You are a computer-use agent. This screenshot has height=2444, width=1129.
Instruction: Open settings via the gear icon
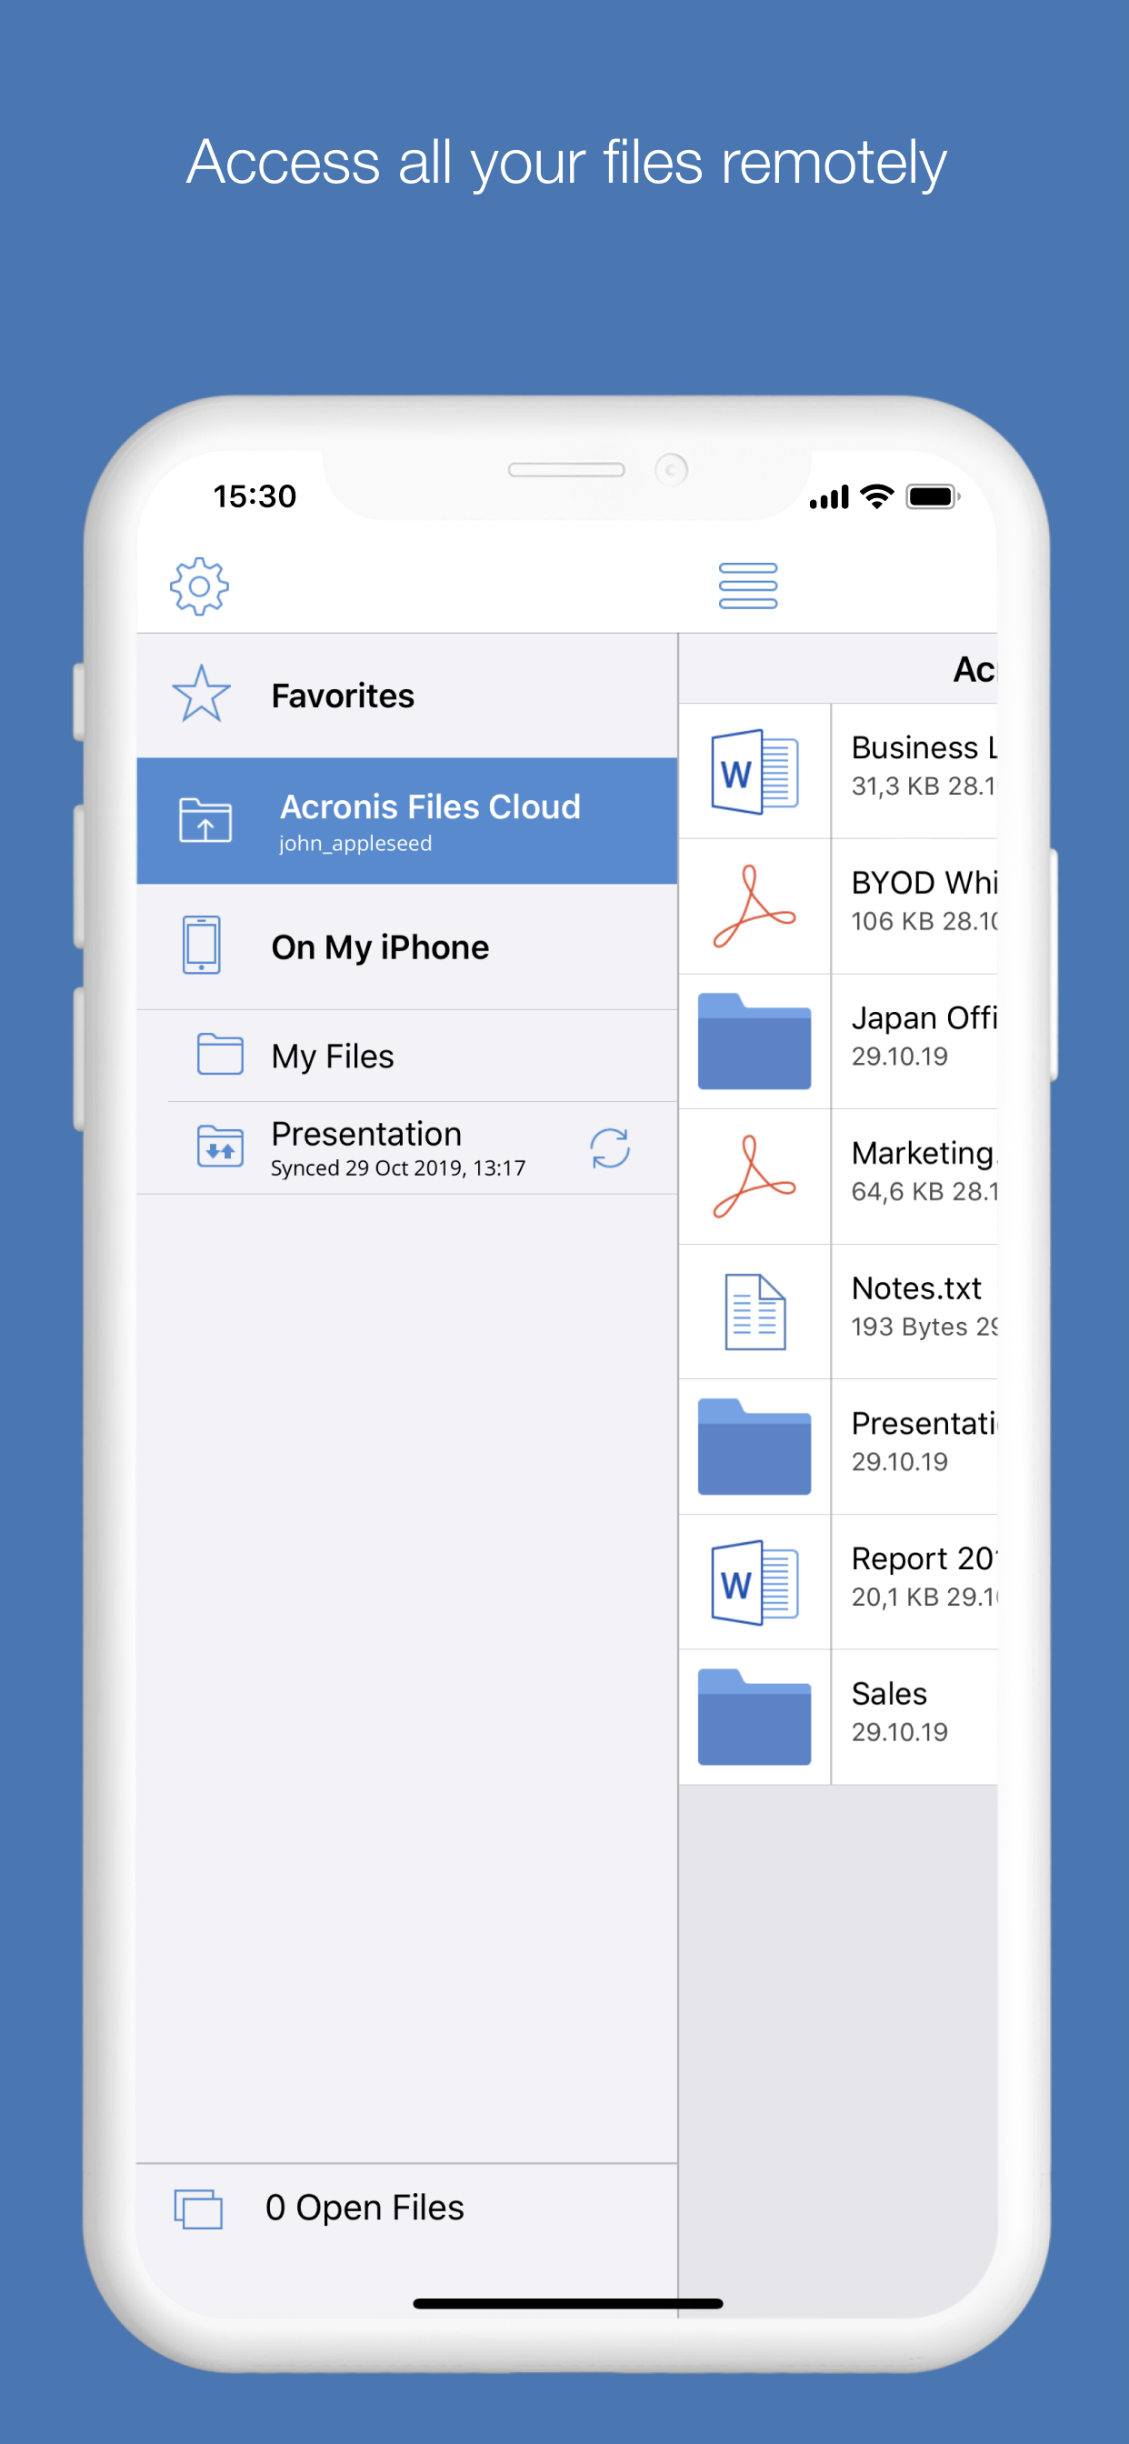tap(199, 586)
